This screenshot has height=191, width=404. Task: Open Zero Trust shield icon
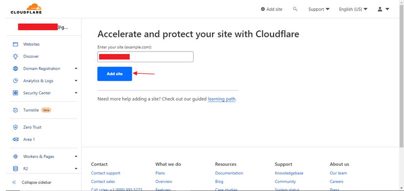coord(16,127)
